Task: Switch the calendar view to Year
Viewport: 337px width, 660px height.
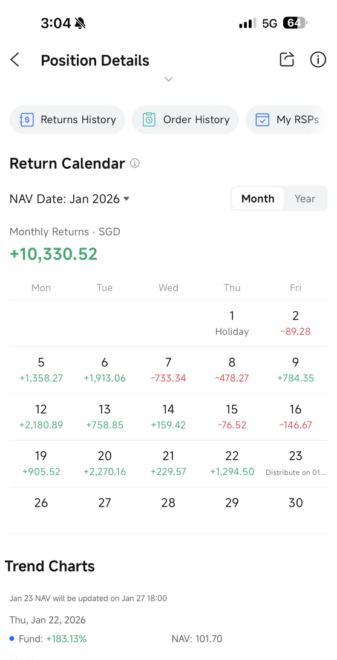Action: [305, 199]
